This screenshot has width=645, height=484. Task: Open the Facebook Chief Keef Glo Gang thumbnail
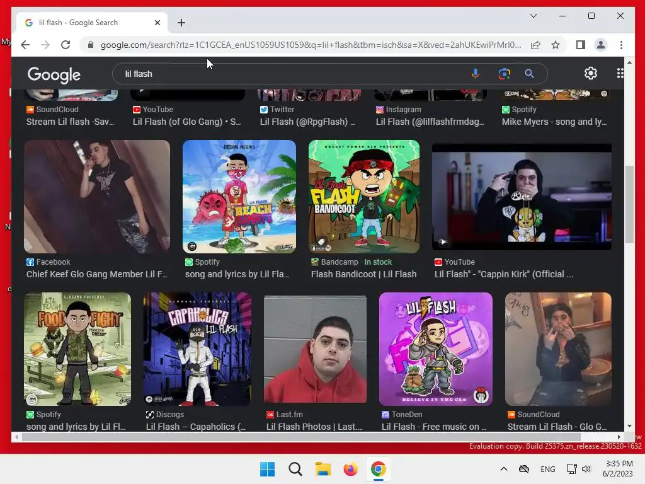pos(96,197)
